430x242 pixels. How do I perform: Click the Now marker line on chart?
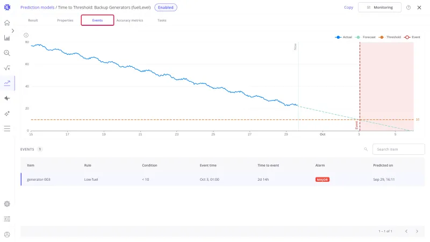(298, 87)
